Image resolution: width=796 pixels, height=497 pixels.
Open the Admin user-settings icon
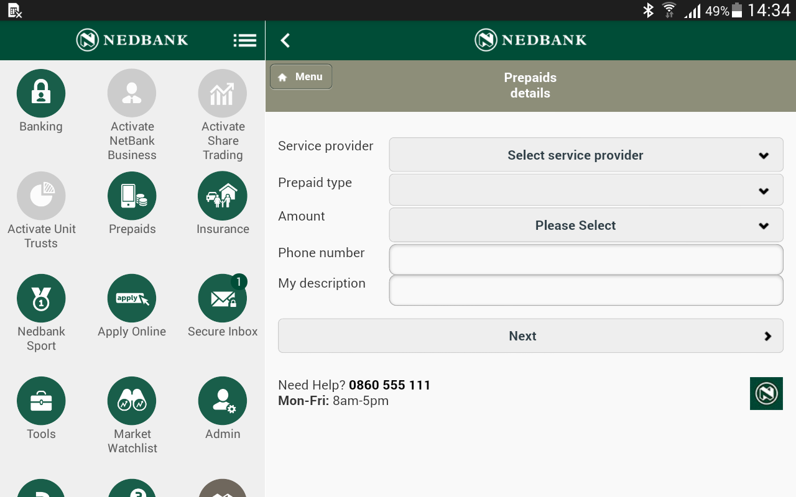(223, 401)
